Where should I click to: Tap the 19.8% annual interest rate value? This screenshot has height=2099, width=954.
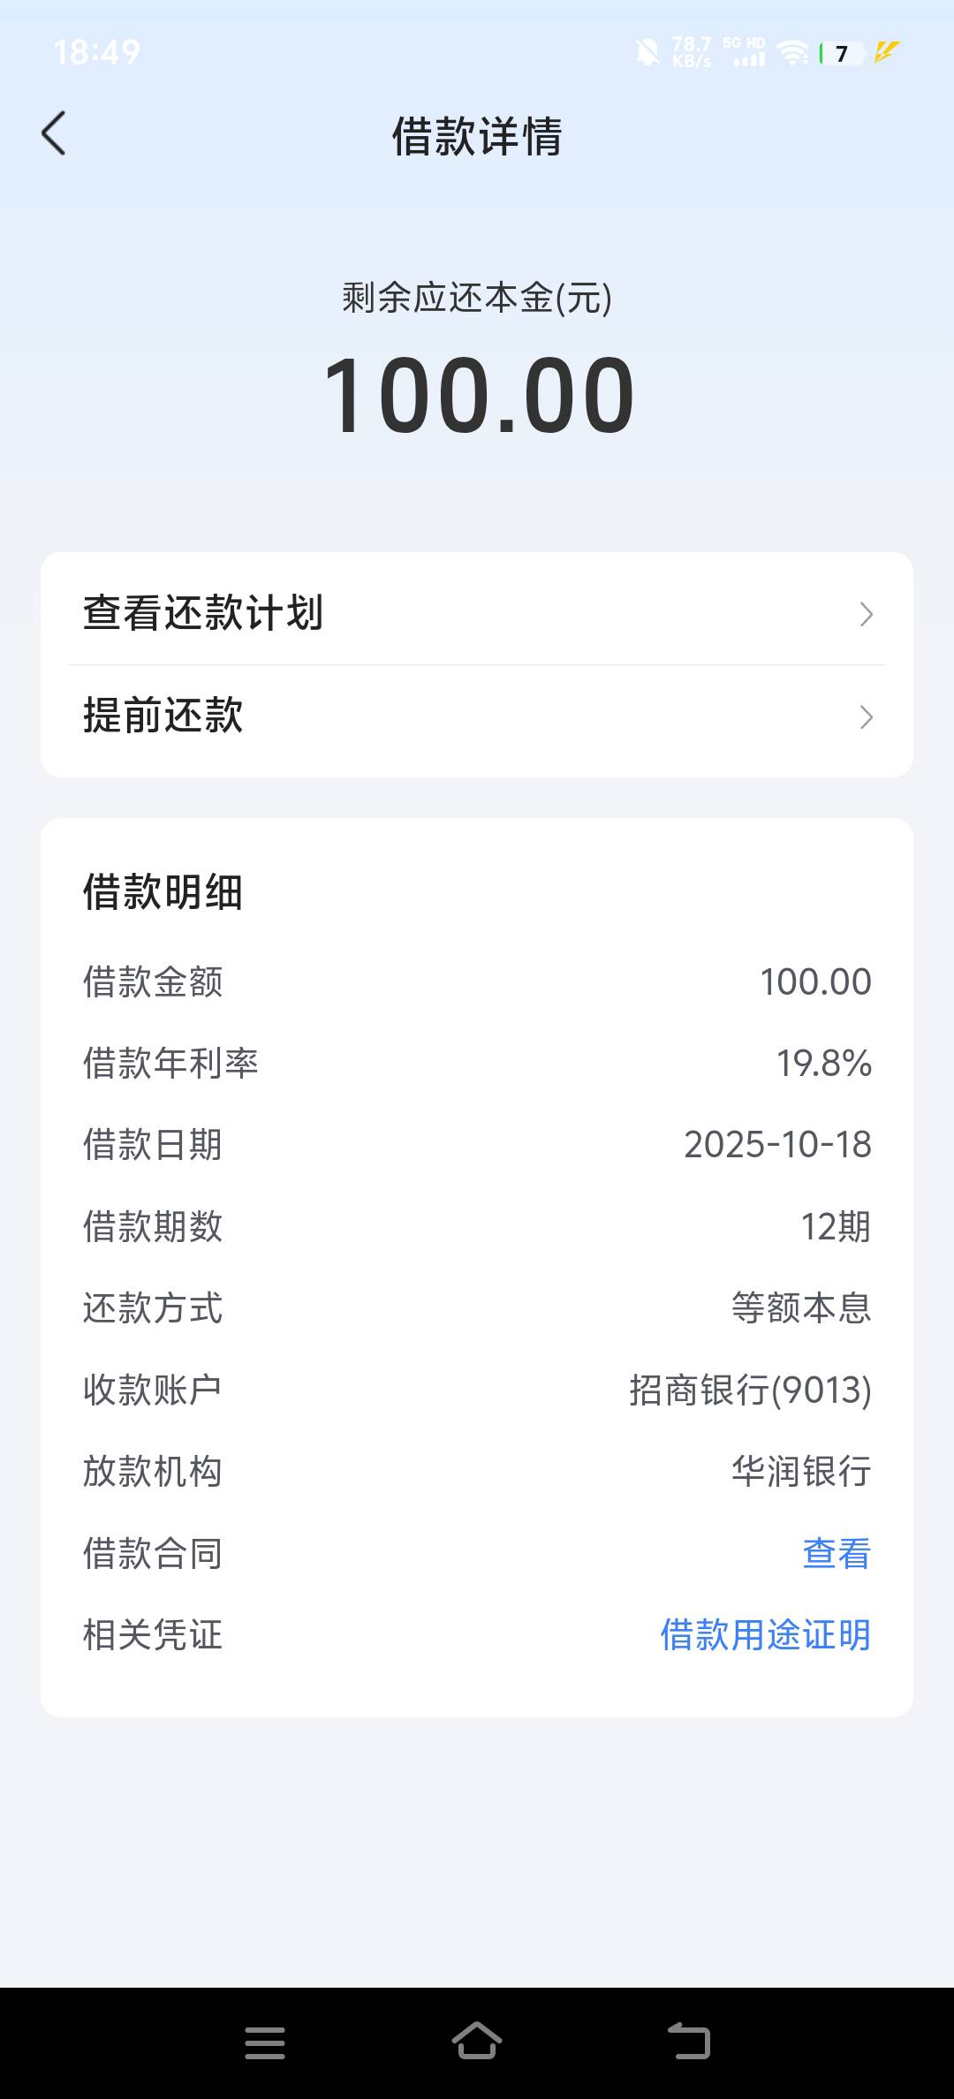[823, 1063]
